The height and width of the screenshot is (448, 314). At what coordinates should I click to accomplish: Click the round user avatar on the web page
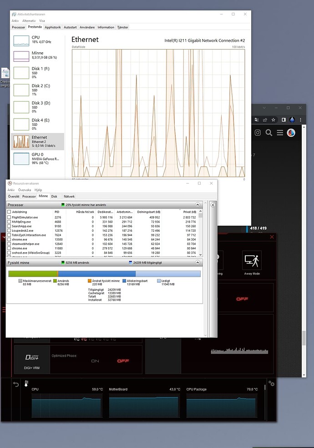291,133
